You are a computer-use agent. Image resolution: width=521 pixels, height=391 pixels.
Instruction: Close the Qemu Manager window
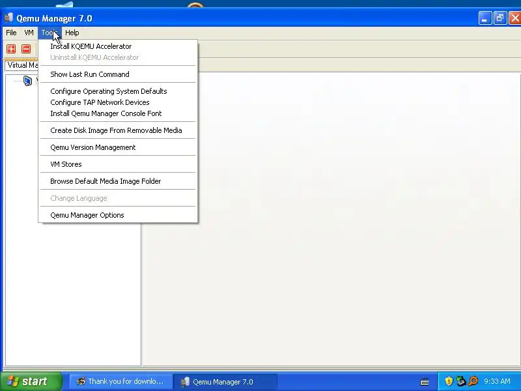pos(515,18)
